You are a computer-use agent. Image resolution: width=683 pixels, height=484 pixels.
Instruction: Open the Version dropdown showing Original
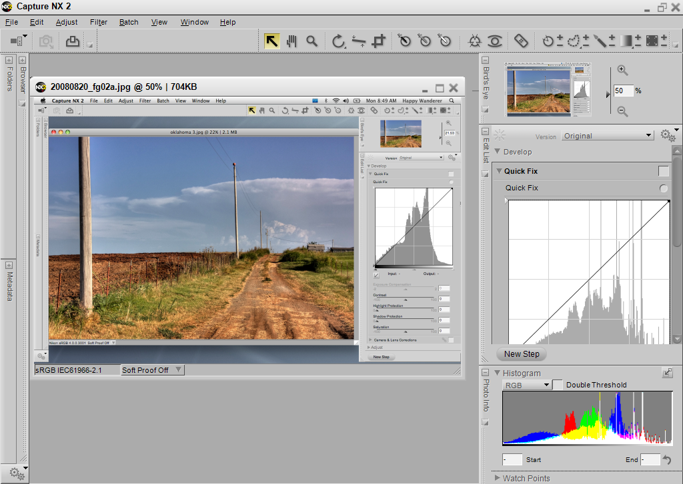pos(607,135)
